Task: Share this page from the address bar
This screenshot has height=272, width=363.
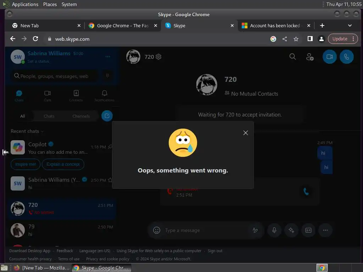Action: pyautogui.click(x=285, y=39)
